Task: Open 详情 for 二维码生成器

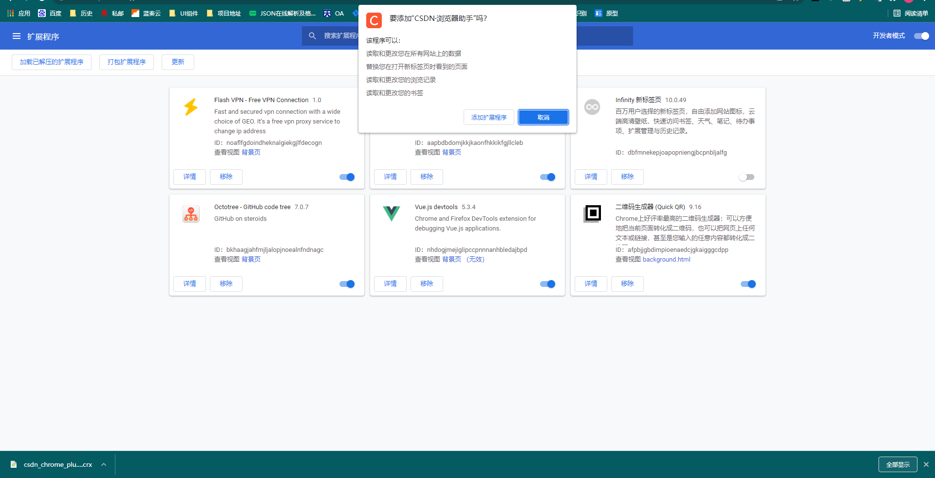Action: [x=591, y=284]
